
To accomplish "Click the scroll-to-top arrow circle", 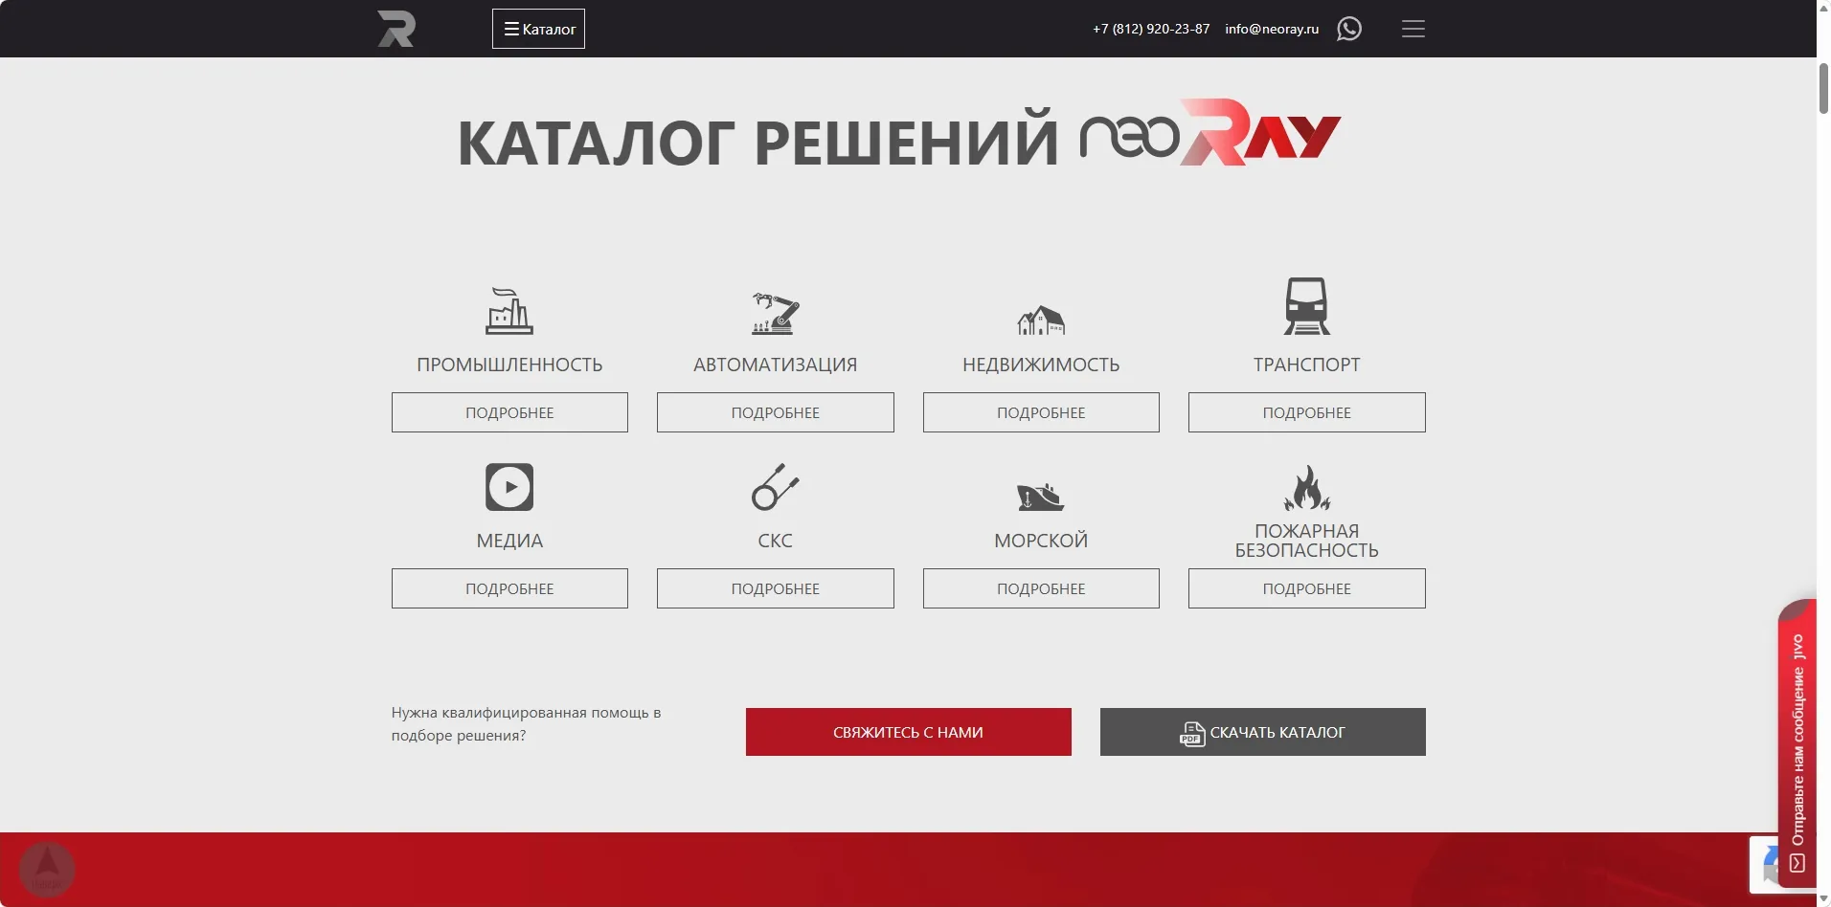I will click(47, 870).
